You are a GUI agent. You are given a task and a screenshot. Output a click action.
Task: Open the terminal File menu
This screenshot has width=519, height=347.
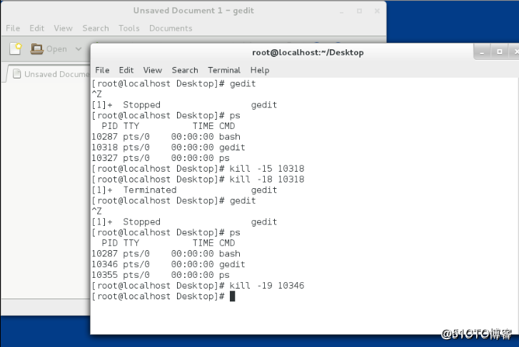[102, 70]
